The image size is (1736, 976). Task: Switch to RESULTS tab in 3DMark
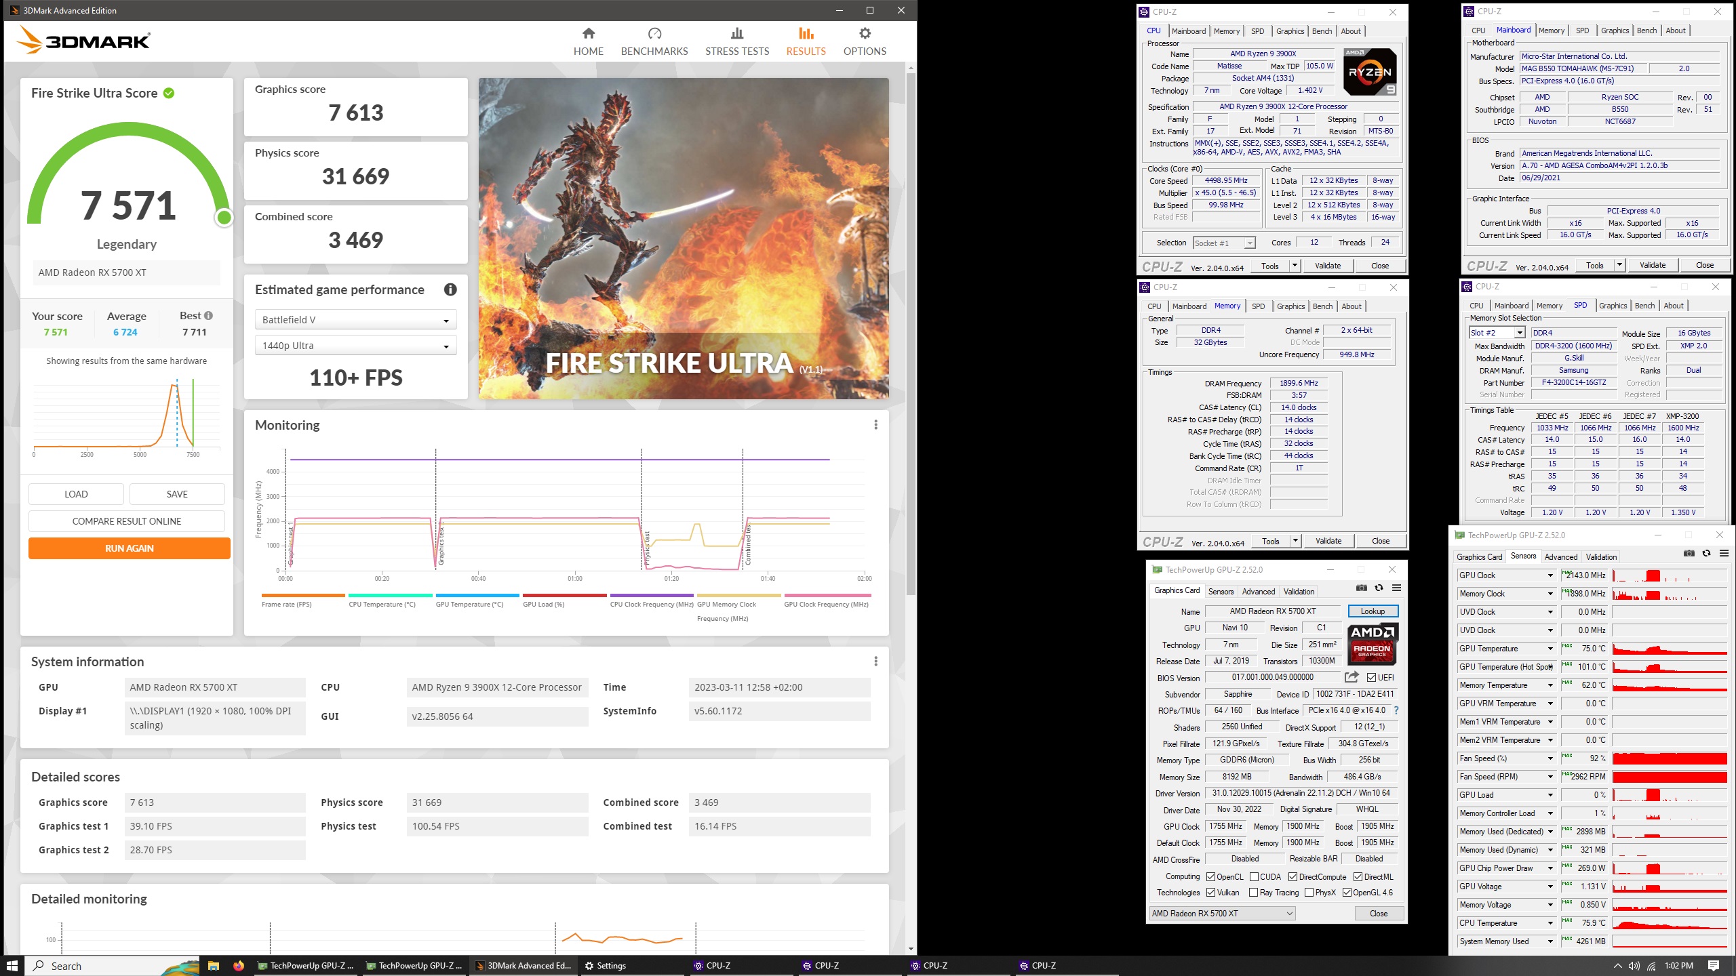click(806, 42)
